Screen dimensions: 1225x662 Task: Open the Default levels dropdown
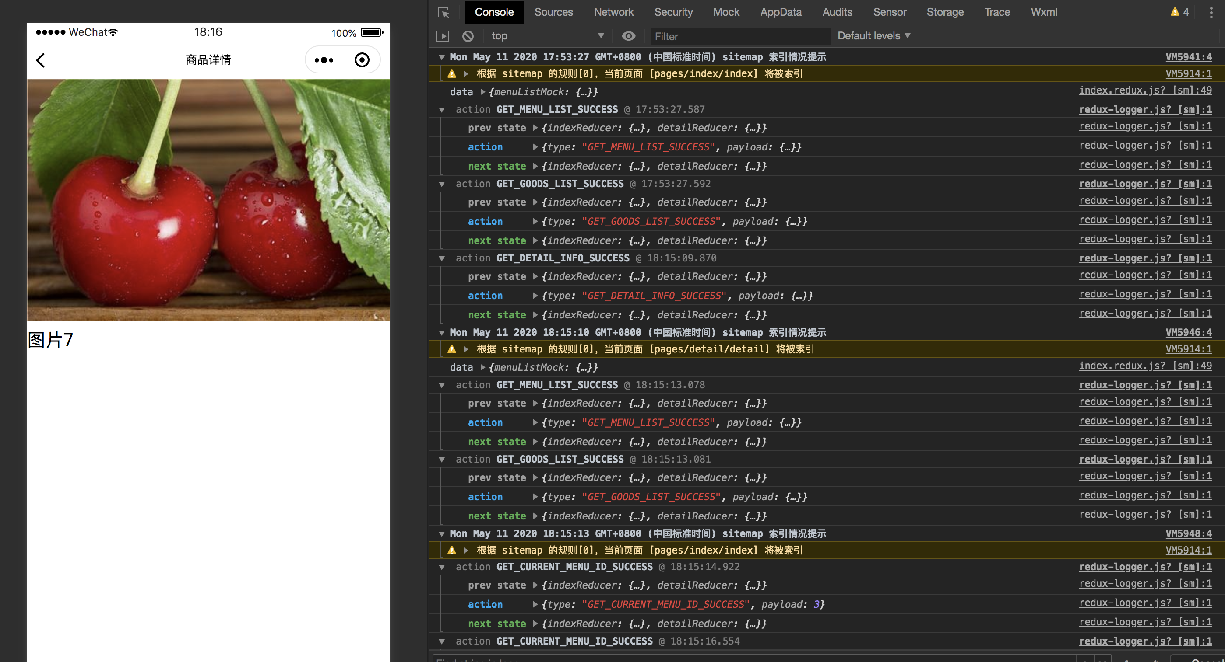click(873, 36)
